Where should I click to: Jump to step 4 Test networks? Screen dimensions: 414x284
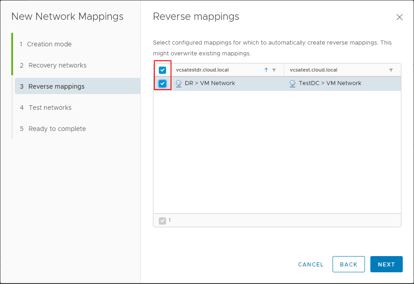(50, 108)
